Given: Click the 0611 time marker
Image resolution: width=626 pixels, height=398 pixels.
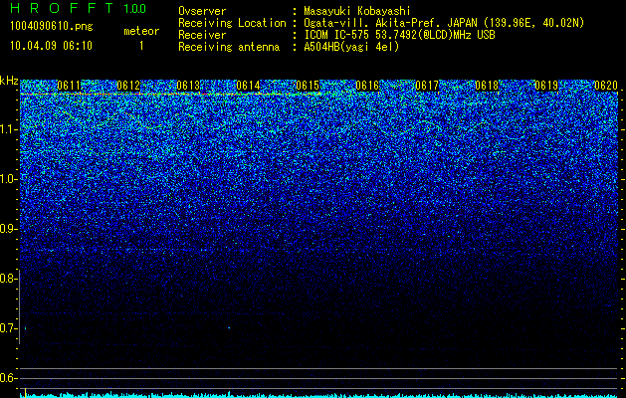Looking at the screenshot, I should [x=69, y=86].
